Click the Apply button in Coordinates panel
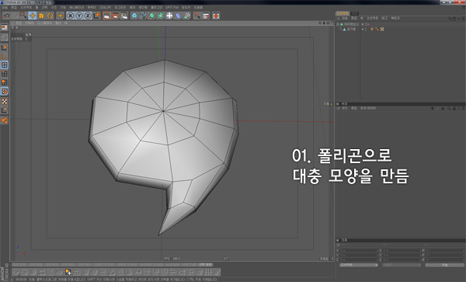 (x=444, y=265)
